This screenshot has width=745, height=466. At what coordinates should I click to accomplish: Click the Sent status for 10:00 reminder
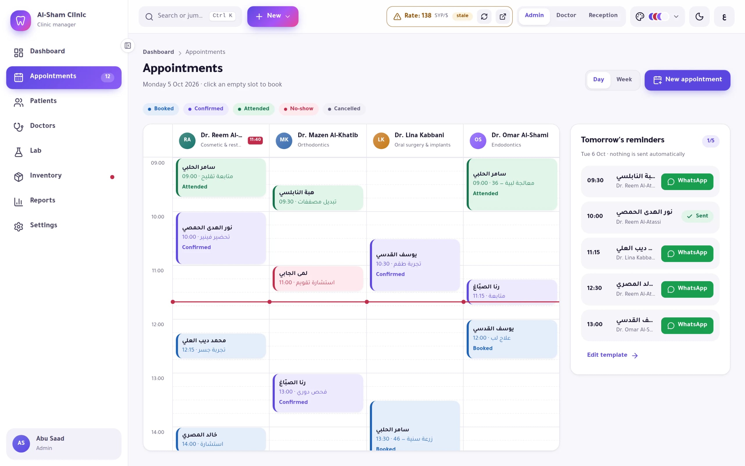click(x=697, y=216)
